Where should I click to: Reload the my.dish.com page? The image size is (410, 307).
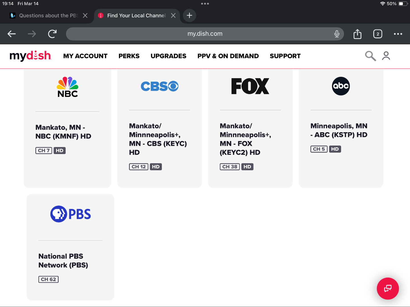pos(52,34)
